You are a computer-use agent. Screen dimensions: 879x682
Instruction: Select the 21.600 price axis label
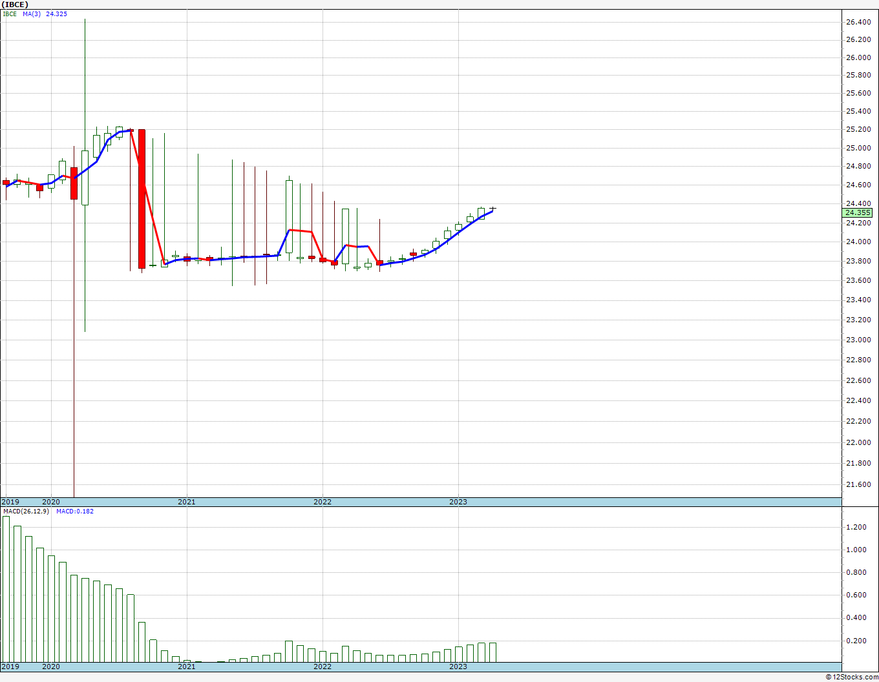click(x=858, y=484)
